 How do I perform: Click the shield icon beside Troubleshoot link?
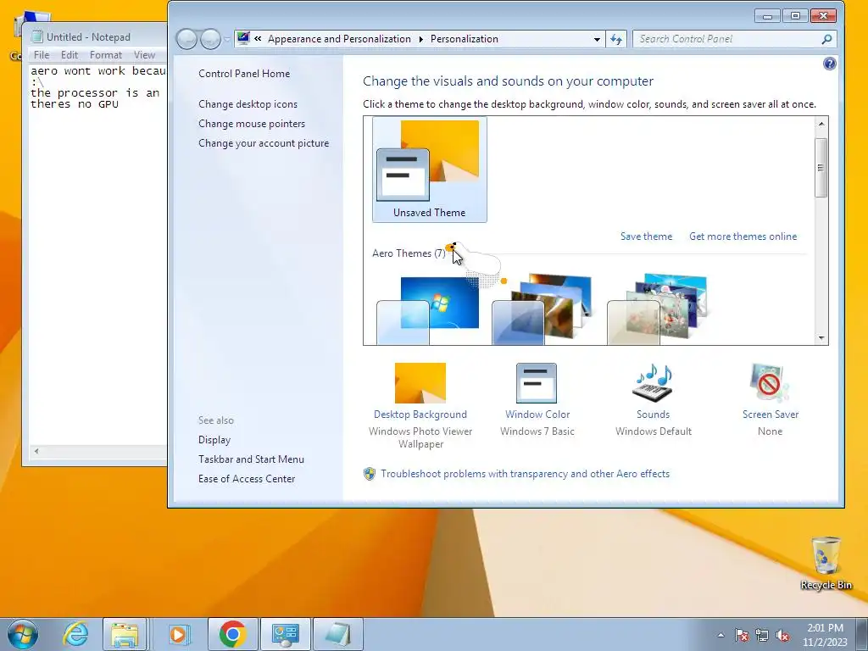coord(370,474)
